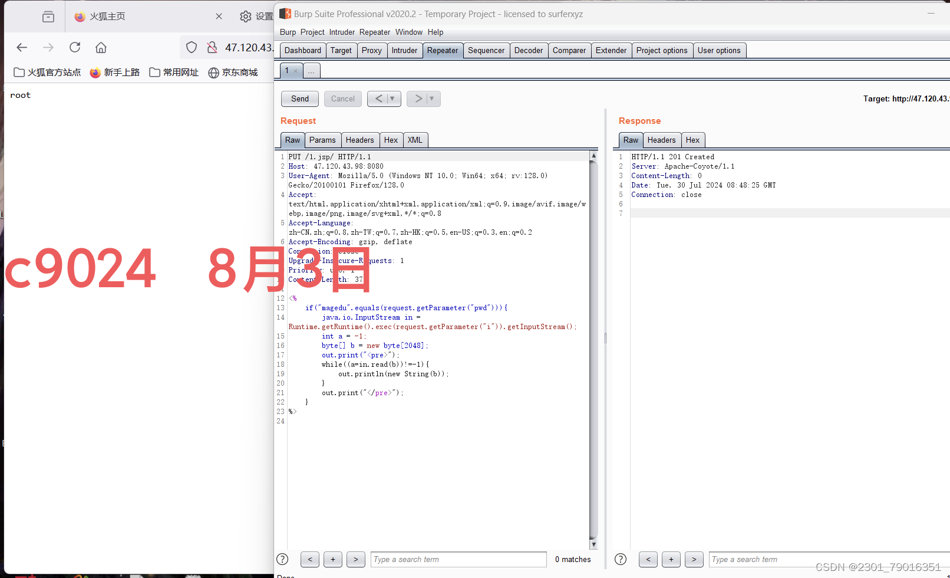The width and height of the screenshot is (950, 578).
Task: Expand the forward history dropdown arrow
Action: 432,98
